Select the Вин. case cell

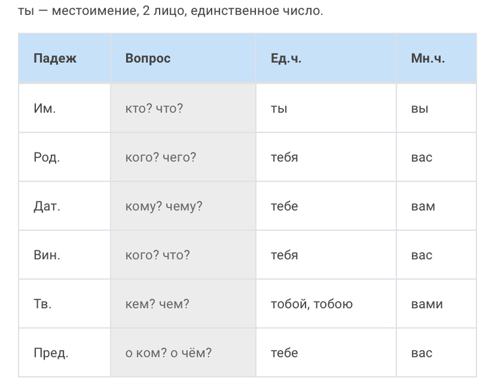(46, 255)
